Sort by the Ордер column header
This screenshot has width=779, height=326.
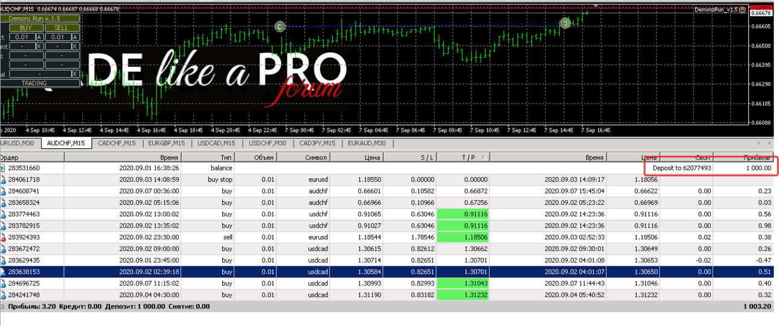click(x=32, y=157)
